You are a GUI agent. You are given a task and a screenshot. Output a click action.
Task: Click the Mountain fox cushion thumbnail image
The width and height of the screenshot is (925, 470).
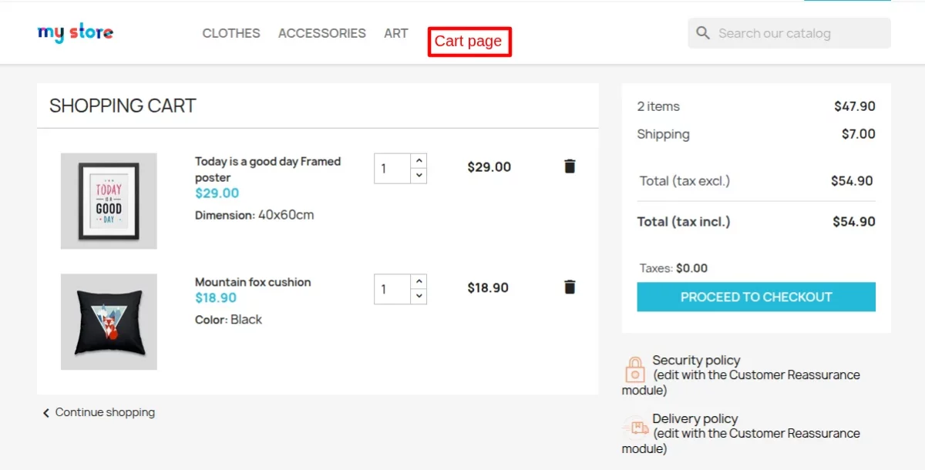(x=108, y=321)
